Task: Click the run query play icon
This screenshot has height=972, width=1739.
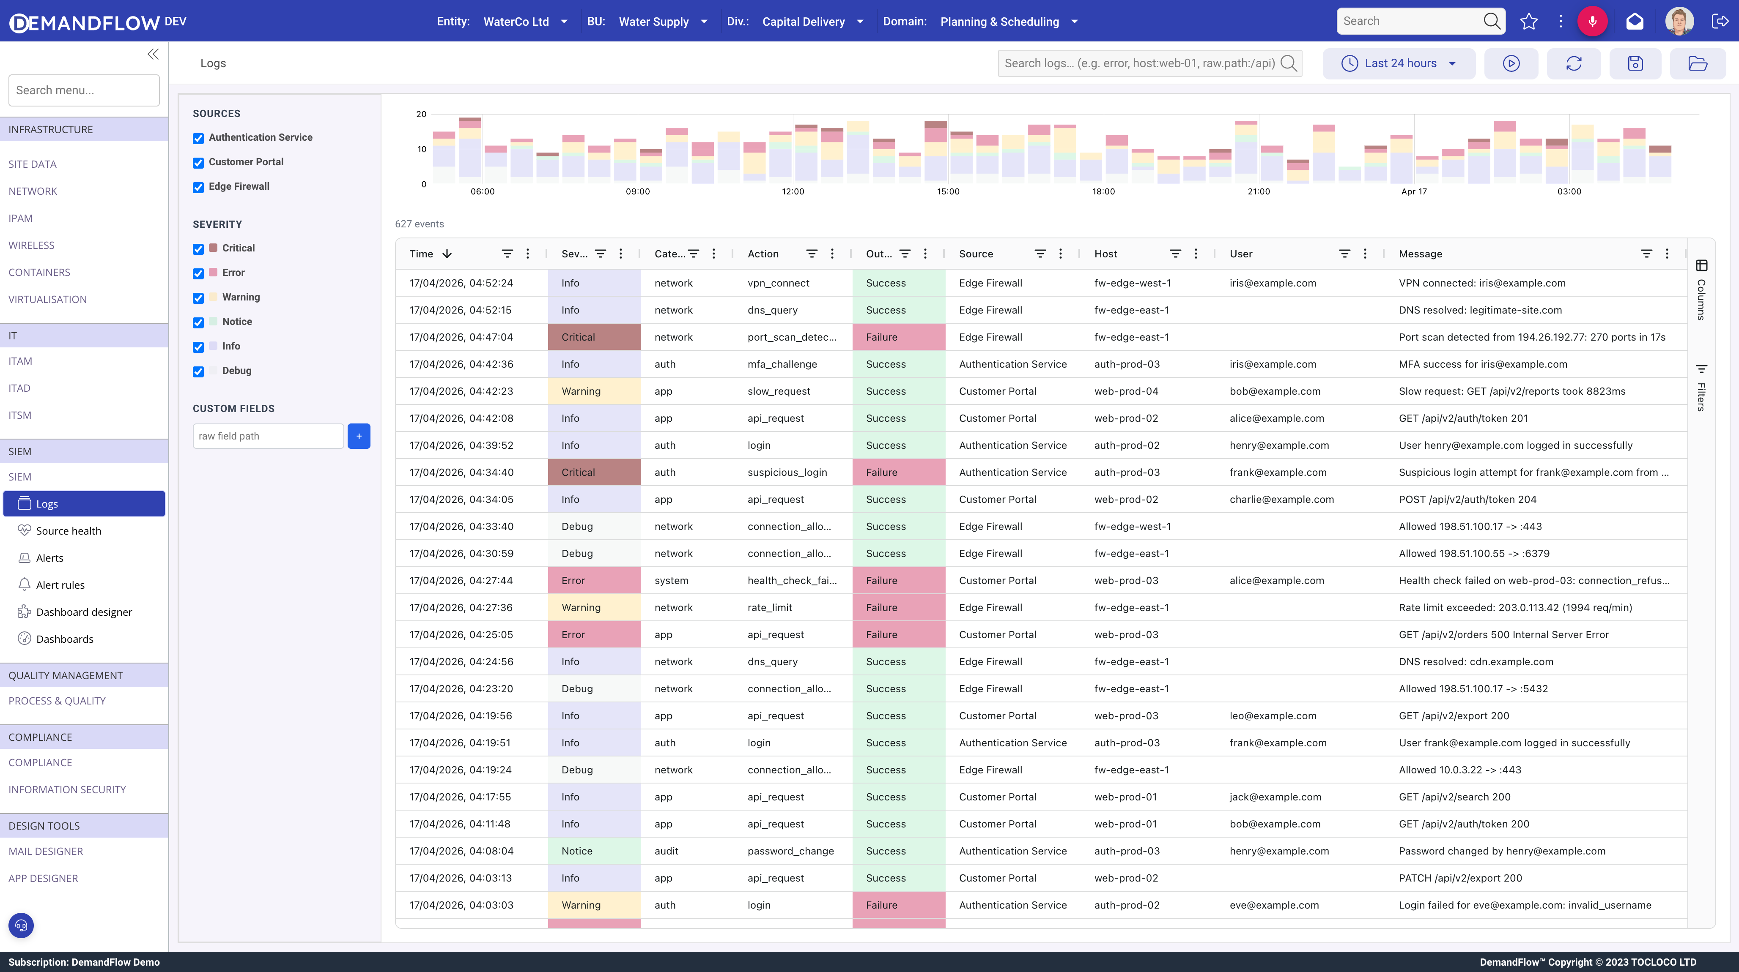Action: pyautogui.click(x=1511, y=63)
